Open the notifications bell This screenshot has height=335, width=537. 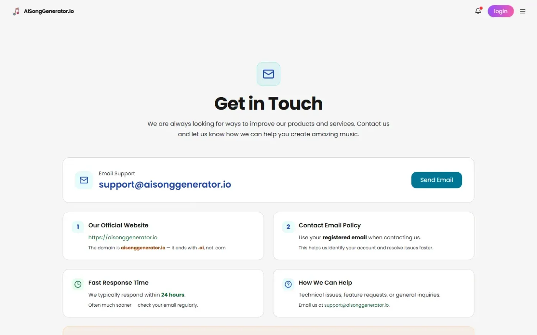(x=478, y=11)
